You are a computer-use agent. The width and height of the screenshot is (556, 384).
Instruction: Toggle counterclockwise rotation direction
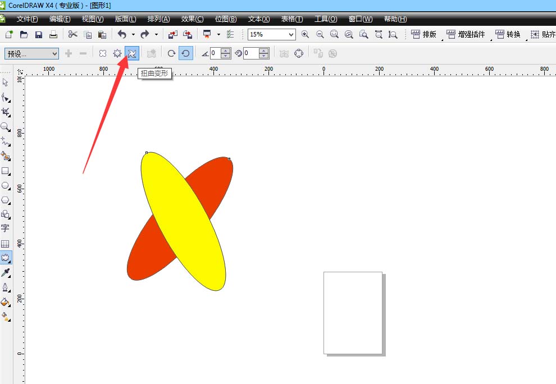pos(185,54)
